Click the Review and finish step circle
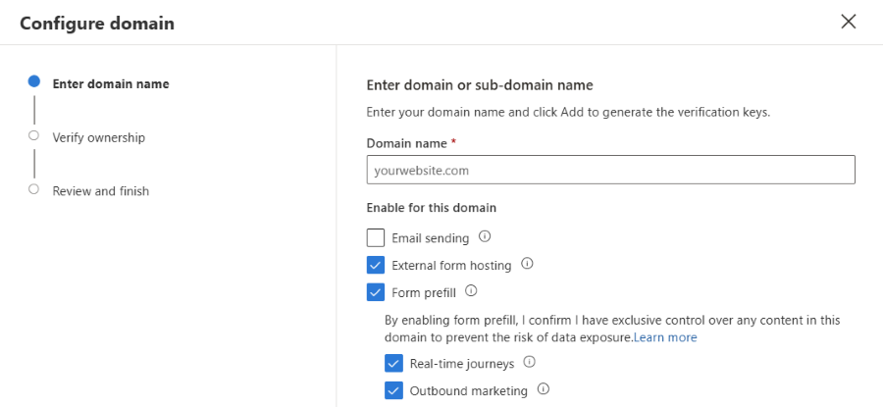Viewport: 883px width, 407px height. [x=34, y=188]
